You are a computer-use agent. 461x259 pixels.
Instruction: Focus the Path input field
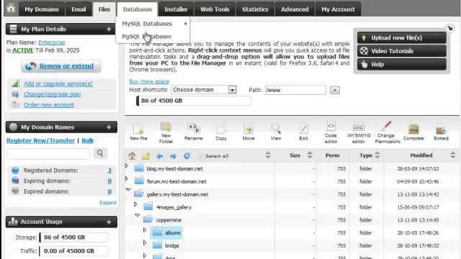click(295, 90)
